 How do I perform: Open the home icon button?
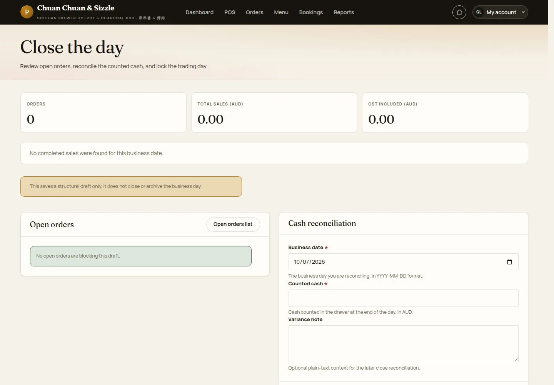[x=459, y=12]
